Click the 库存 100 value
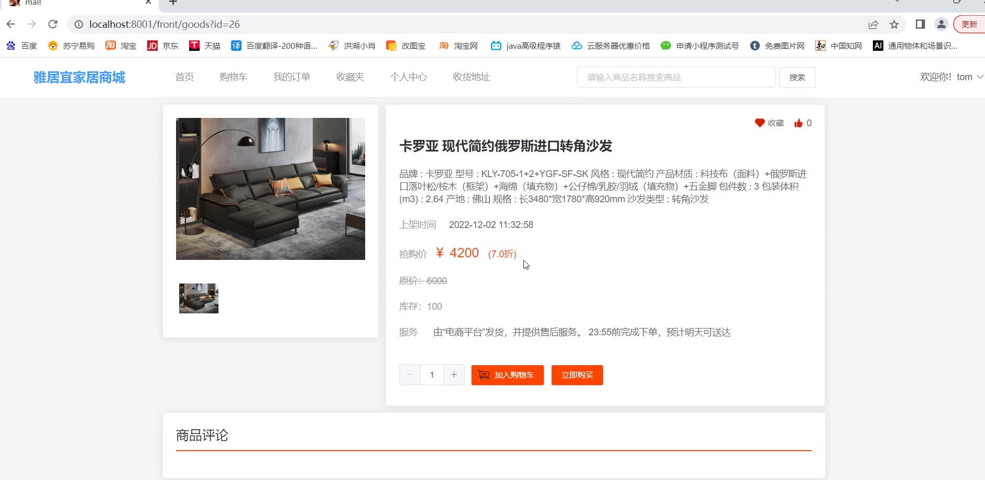Viewport: 985px width, 480px height. 434,307
